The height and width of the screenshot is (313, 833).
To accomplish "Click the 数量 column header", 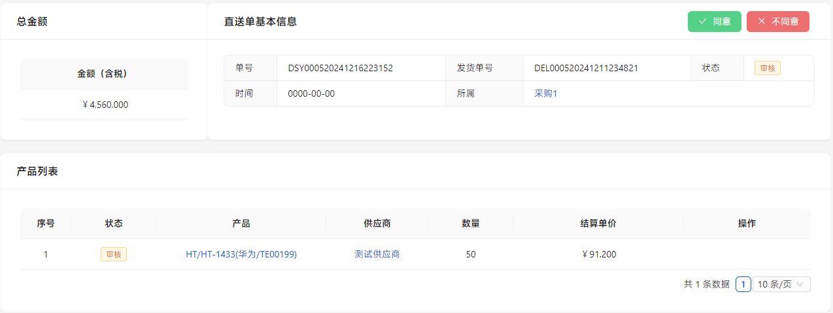I will tap(471, 223).
